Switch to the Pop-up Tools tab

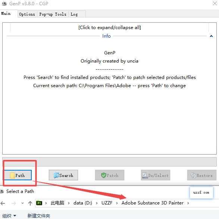53,14
